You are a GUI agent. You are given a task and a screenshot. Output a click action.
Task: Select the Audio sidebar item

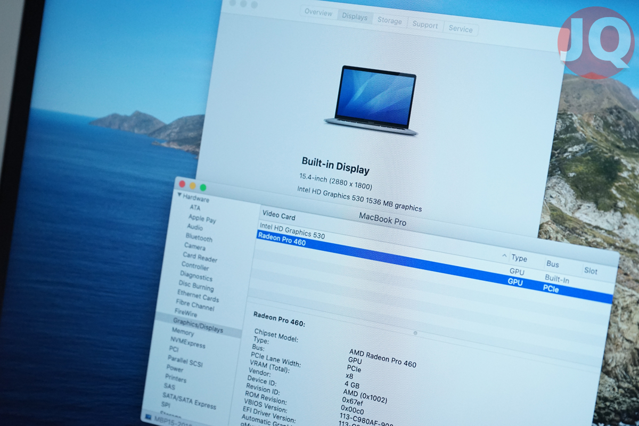point(195,227)
